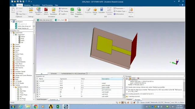Select the Field Monitors tree folder
Viewport: 195px width, 109px height.
tap(19, 73)
